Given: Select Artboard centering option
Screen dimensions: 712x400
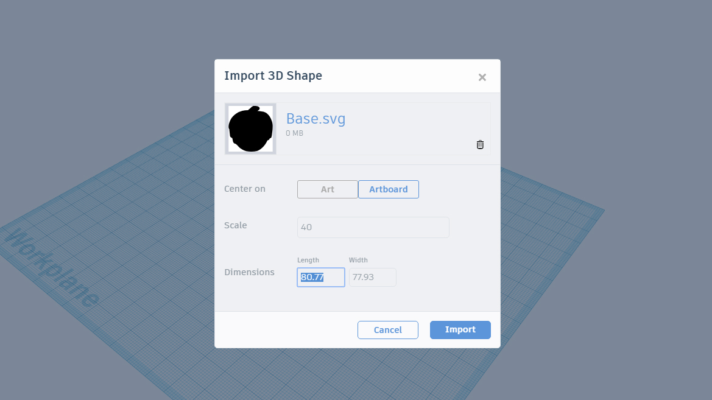Looking at the screenshot, I should point(388,189).
